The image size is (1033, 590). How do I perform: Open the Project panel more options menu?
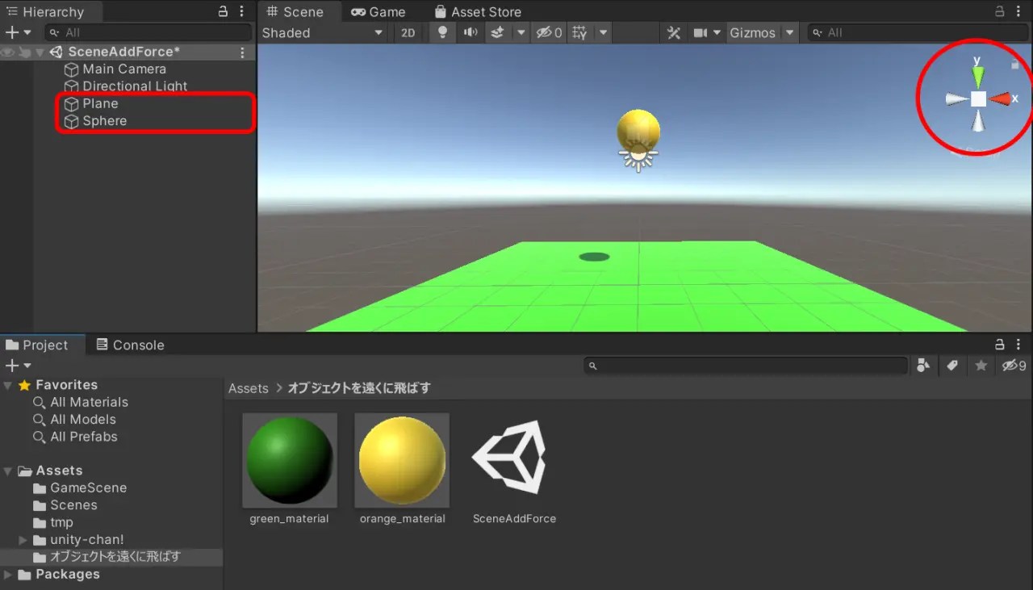point(1019,345)
